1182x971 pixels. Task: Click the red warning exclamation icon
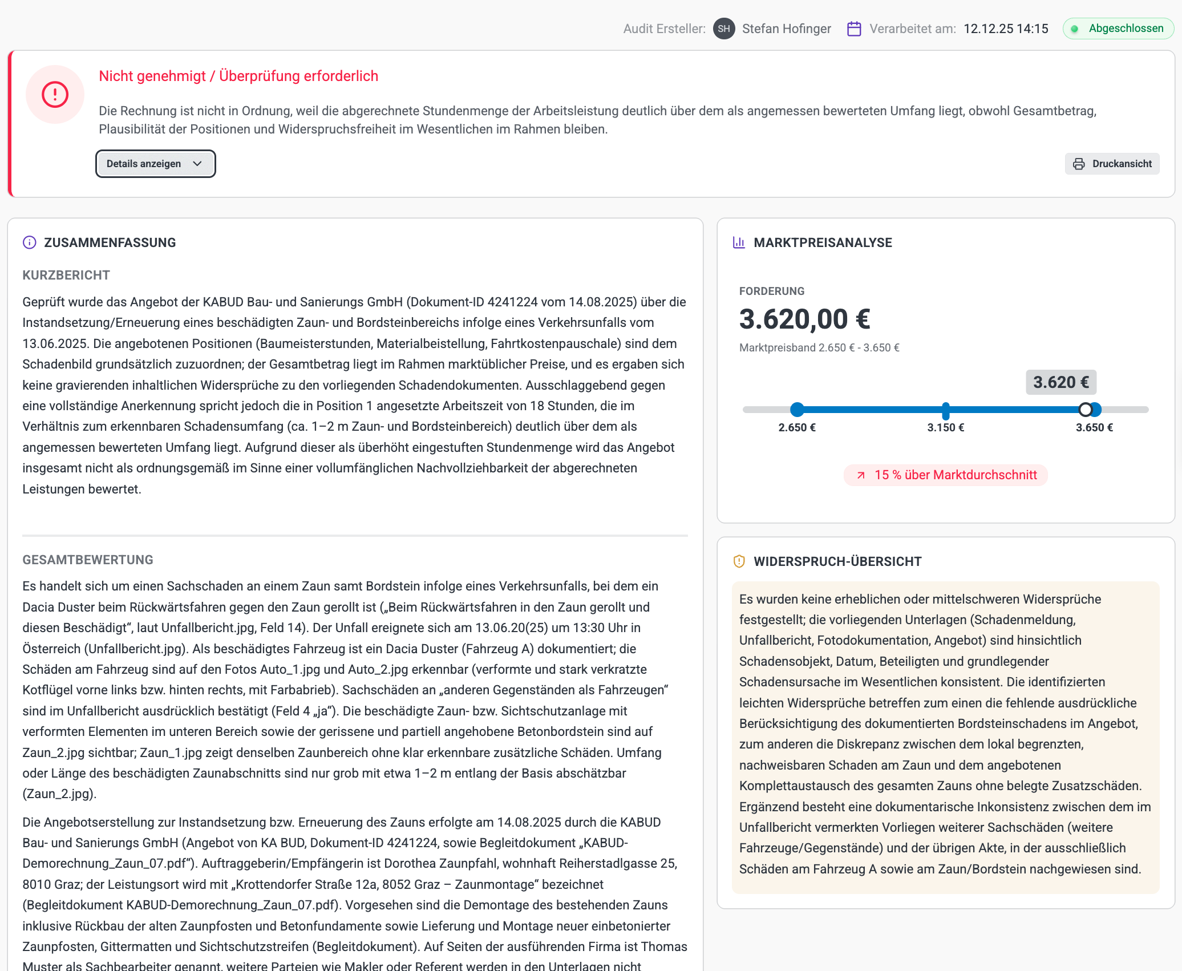pyautogui.click(x=55, y=94)
